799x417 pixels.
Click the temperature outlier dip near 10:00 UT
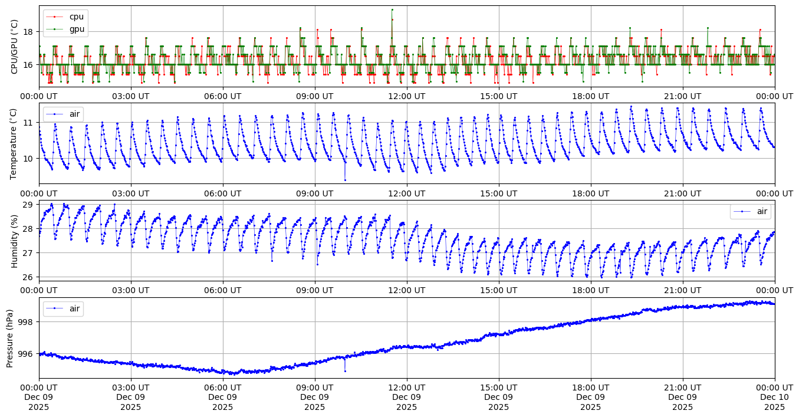tap(345, 180)
